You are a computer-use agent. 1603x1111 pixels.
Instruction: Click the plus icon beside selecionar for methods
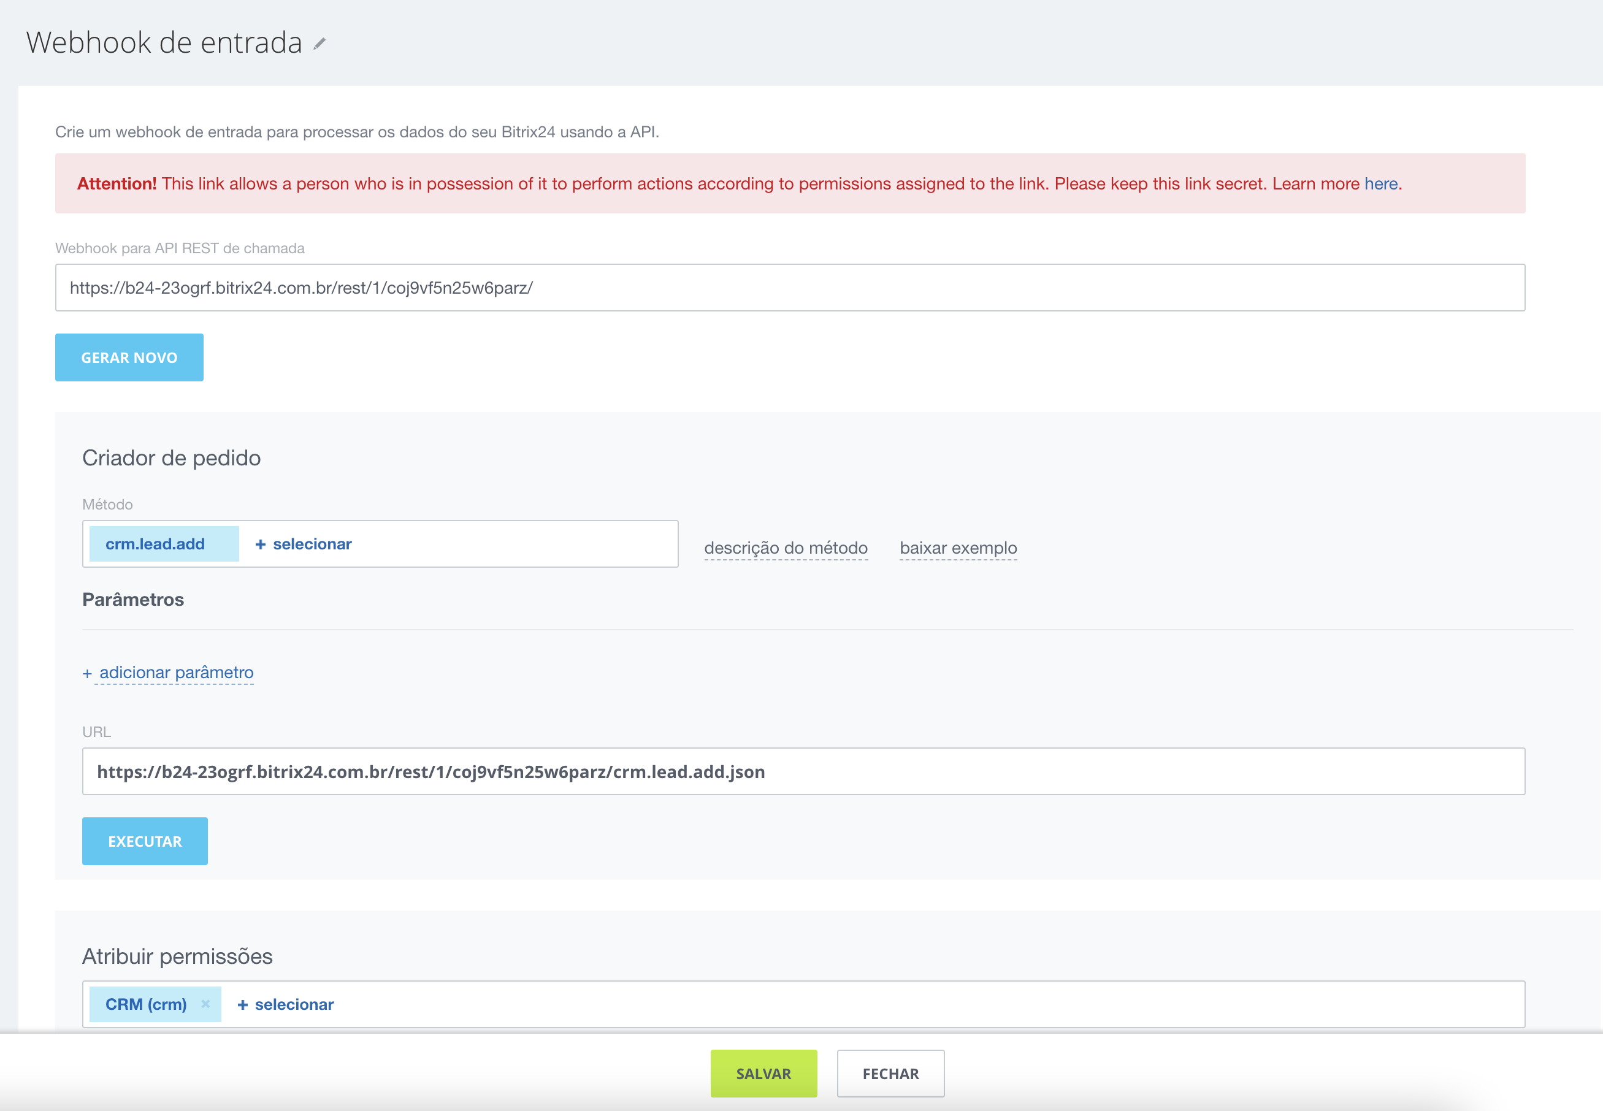click(259, 544)
